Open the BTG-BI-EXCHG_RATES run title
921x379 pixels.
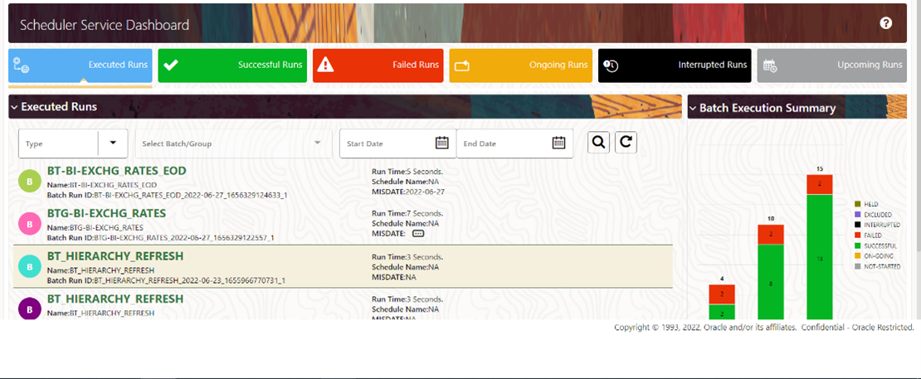click(x=106, y=213)
